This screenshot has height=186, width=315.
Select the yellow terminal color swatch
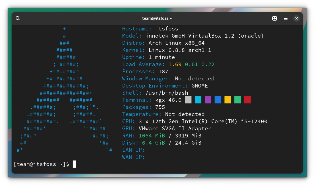click(x=228, y=100)
